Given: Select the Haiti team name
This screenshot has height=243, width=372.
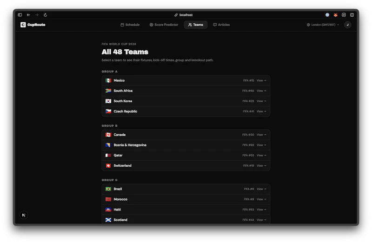Looking at the screenshot, I should (x=117, y=210).
